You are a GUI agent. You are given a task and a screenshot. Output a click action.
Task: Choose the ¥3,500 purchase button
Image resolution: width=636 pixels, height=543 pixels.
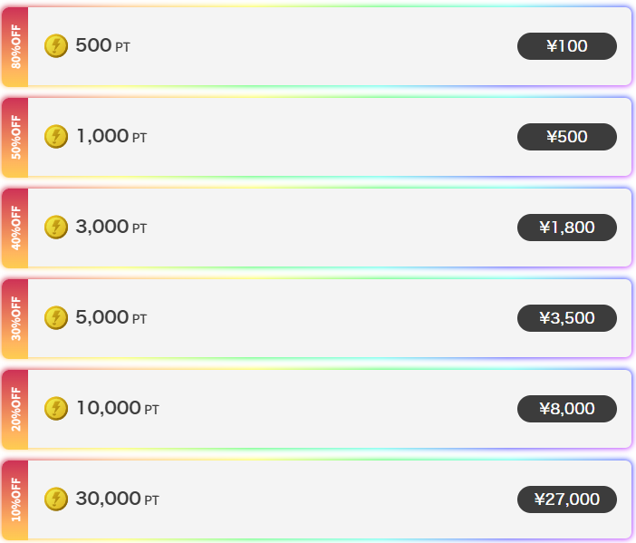tap(566, 318)
